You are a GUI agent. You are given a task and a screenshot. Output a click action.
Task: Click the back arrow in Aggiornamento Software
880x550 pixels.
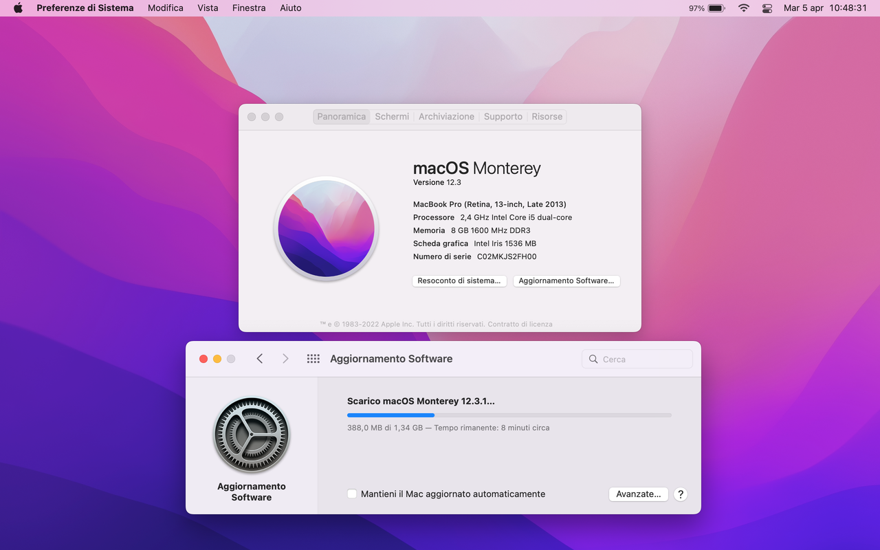point(260,359)
